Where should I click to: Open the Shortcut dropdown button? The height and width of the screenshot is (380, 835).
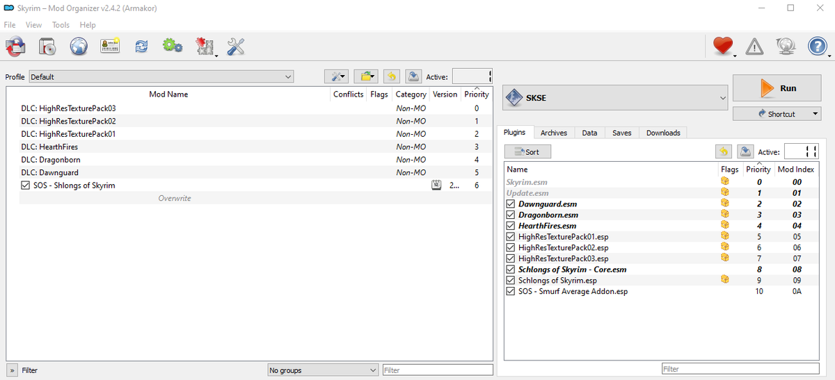pos(777,113)
